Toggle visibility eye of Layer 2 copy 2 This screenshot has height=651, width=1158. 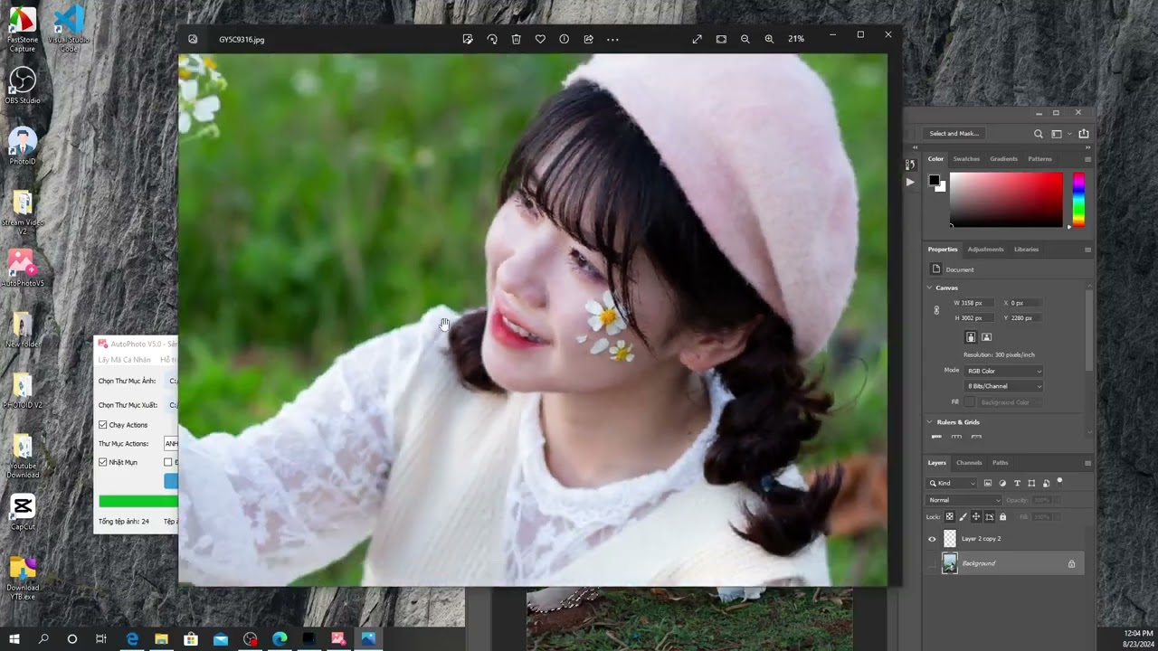[x=932, y=539]
